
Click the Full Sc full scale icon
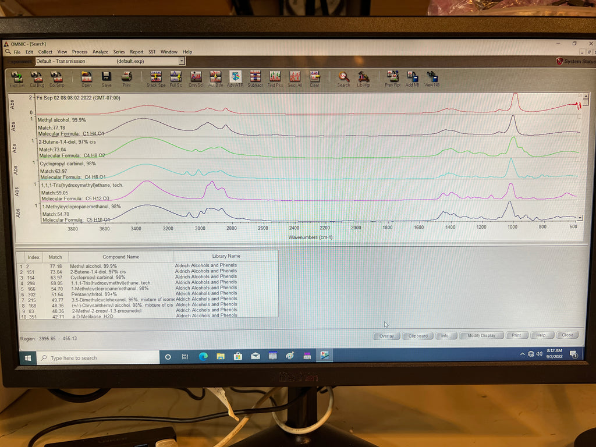tap(176, 79)
